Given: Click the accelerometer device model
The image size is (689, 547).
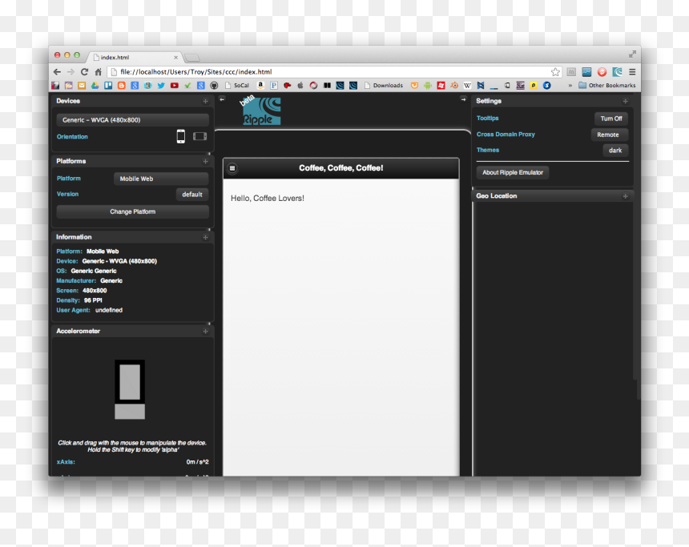Looking at the screenshot, I should [130, 389].
